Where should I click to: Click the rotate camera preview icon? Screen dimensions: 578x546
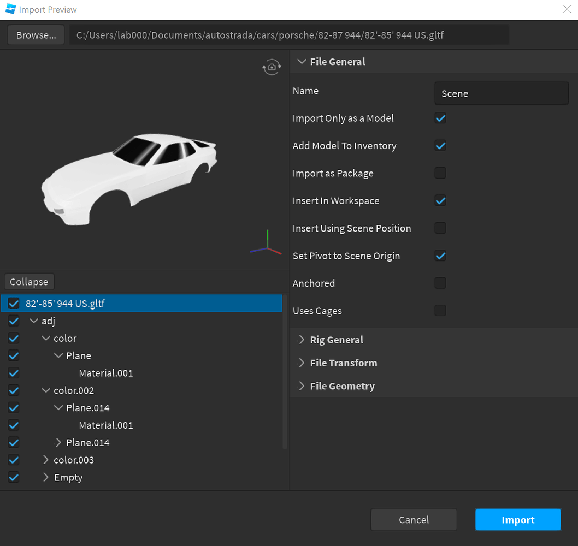coord(272,67)
